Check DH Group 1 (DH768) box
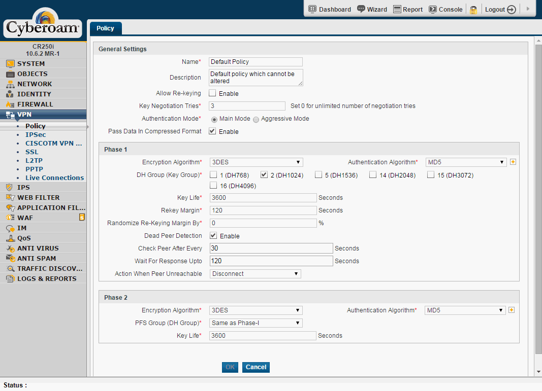 pos(214,174)
